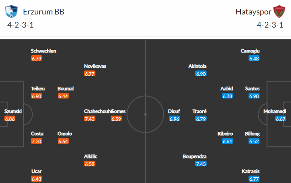Select player Traoré in the lineup
The height and width of the screenshot is (183, 291).
(x=200, y=112)
